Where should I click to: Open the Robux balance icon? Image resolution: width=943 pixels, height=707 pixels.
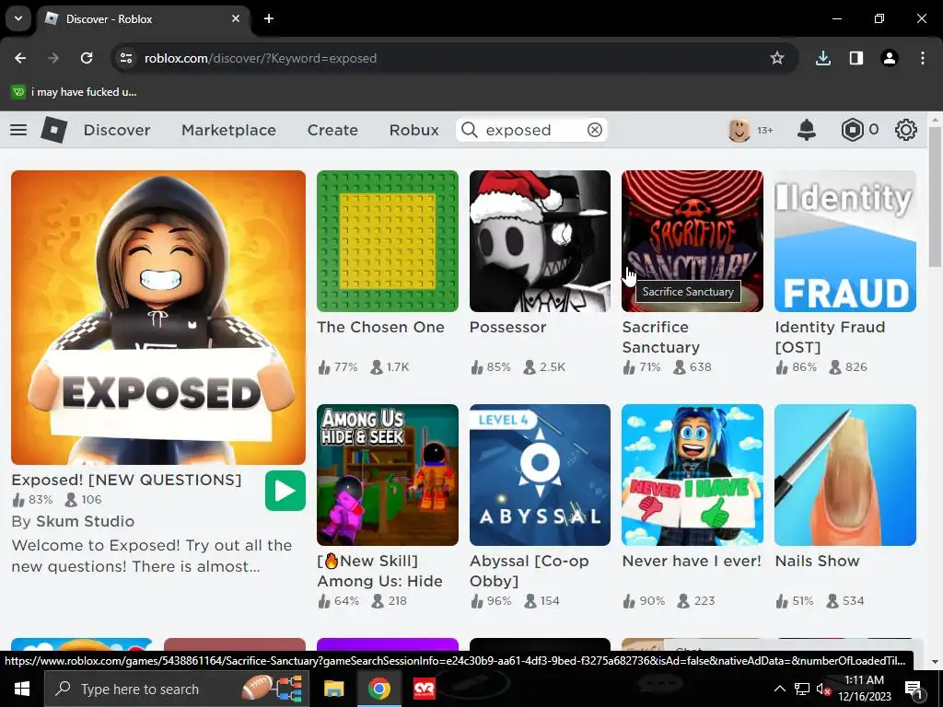[x=852, y=130]
